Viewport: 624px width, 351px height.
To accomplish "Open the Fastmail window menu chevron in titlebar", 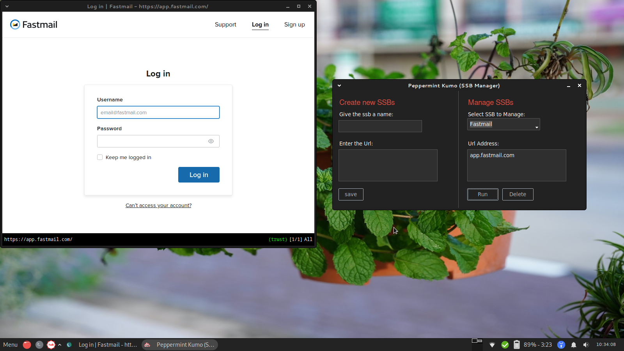I will click(x=7, y=6).
